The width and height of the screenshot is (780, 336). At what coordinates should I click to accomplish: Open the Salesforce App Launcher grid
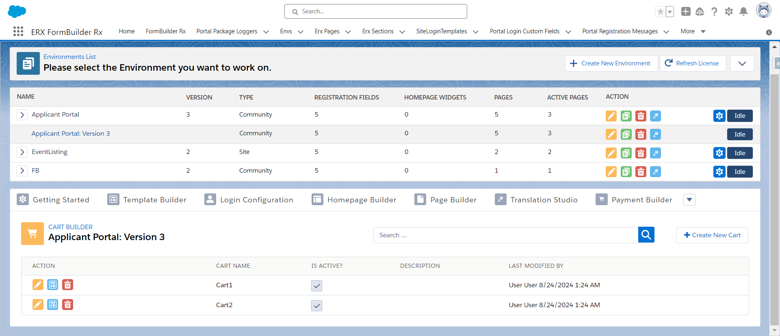click(18, 32)
